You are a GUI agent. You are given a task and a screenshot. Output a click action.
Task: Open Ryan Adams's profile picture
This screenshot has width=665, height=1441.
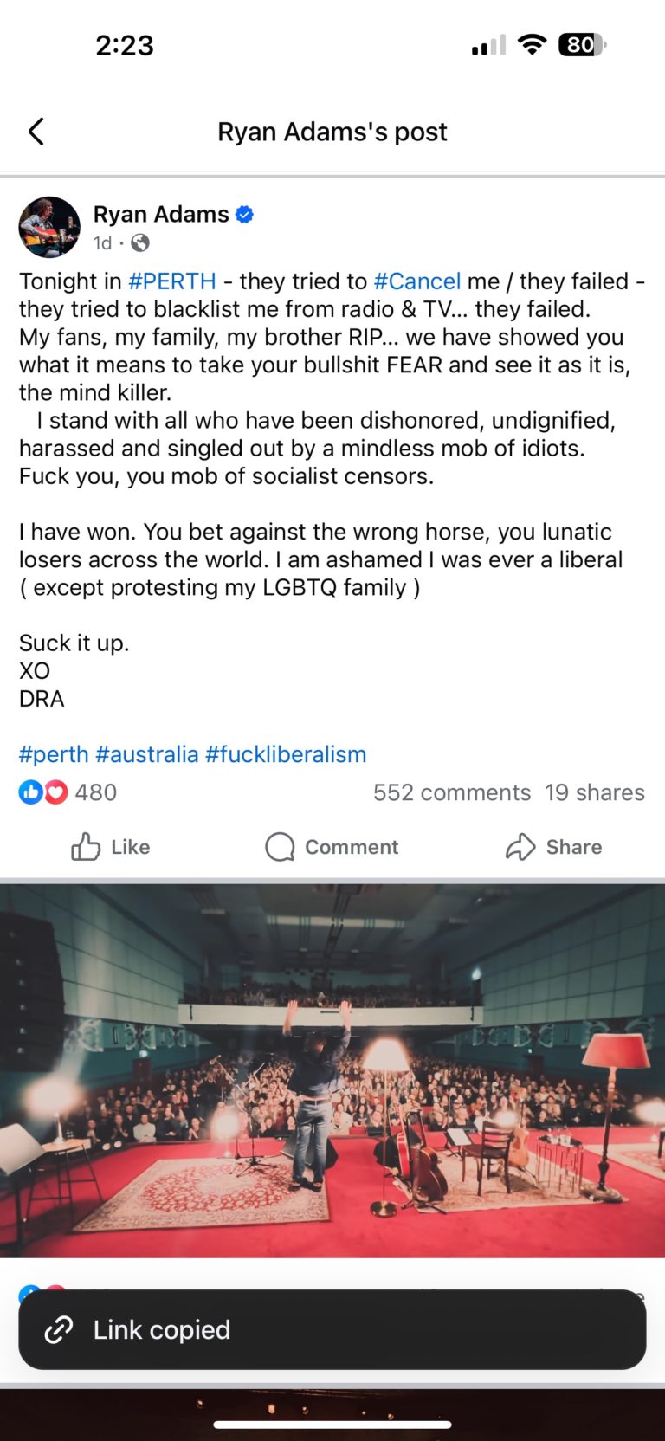coord(49,227)
